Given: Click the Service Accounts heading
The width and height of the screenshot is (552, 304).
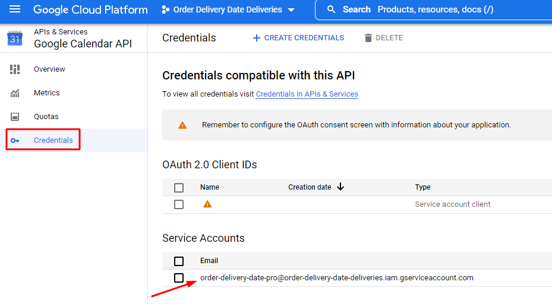Looking at the screenshot, I should point(203,238).
